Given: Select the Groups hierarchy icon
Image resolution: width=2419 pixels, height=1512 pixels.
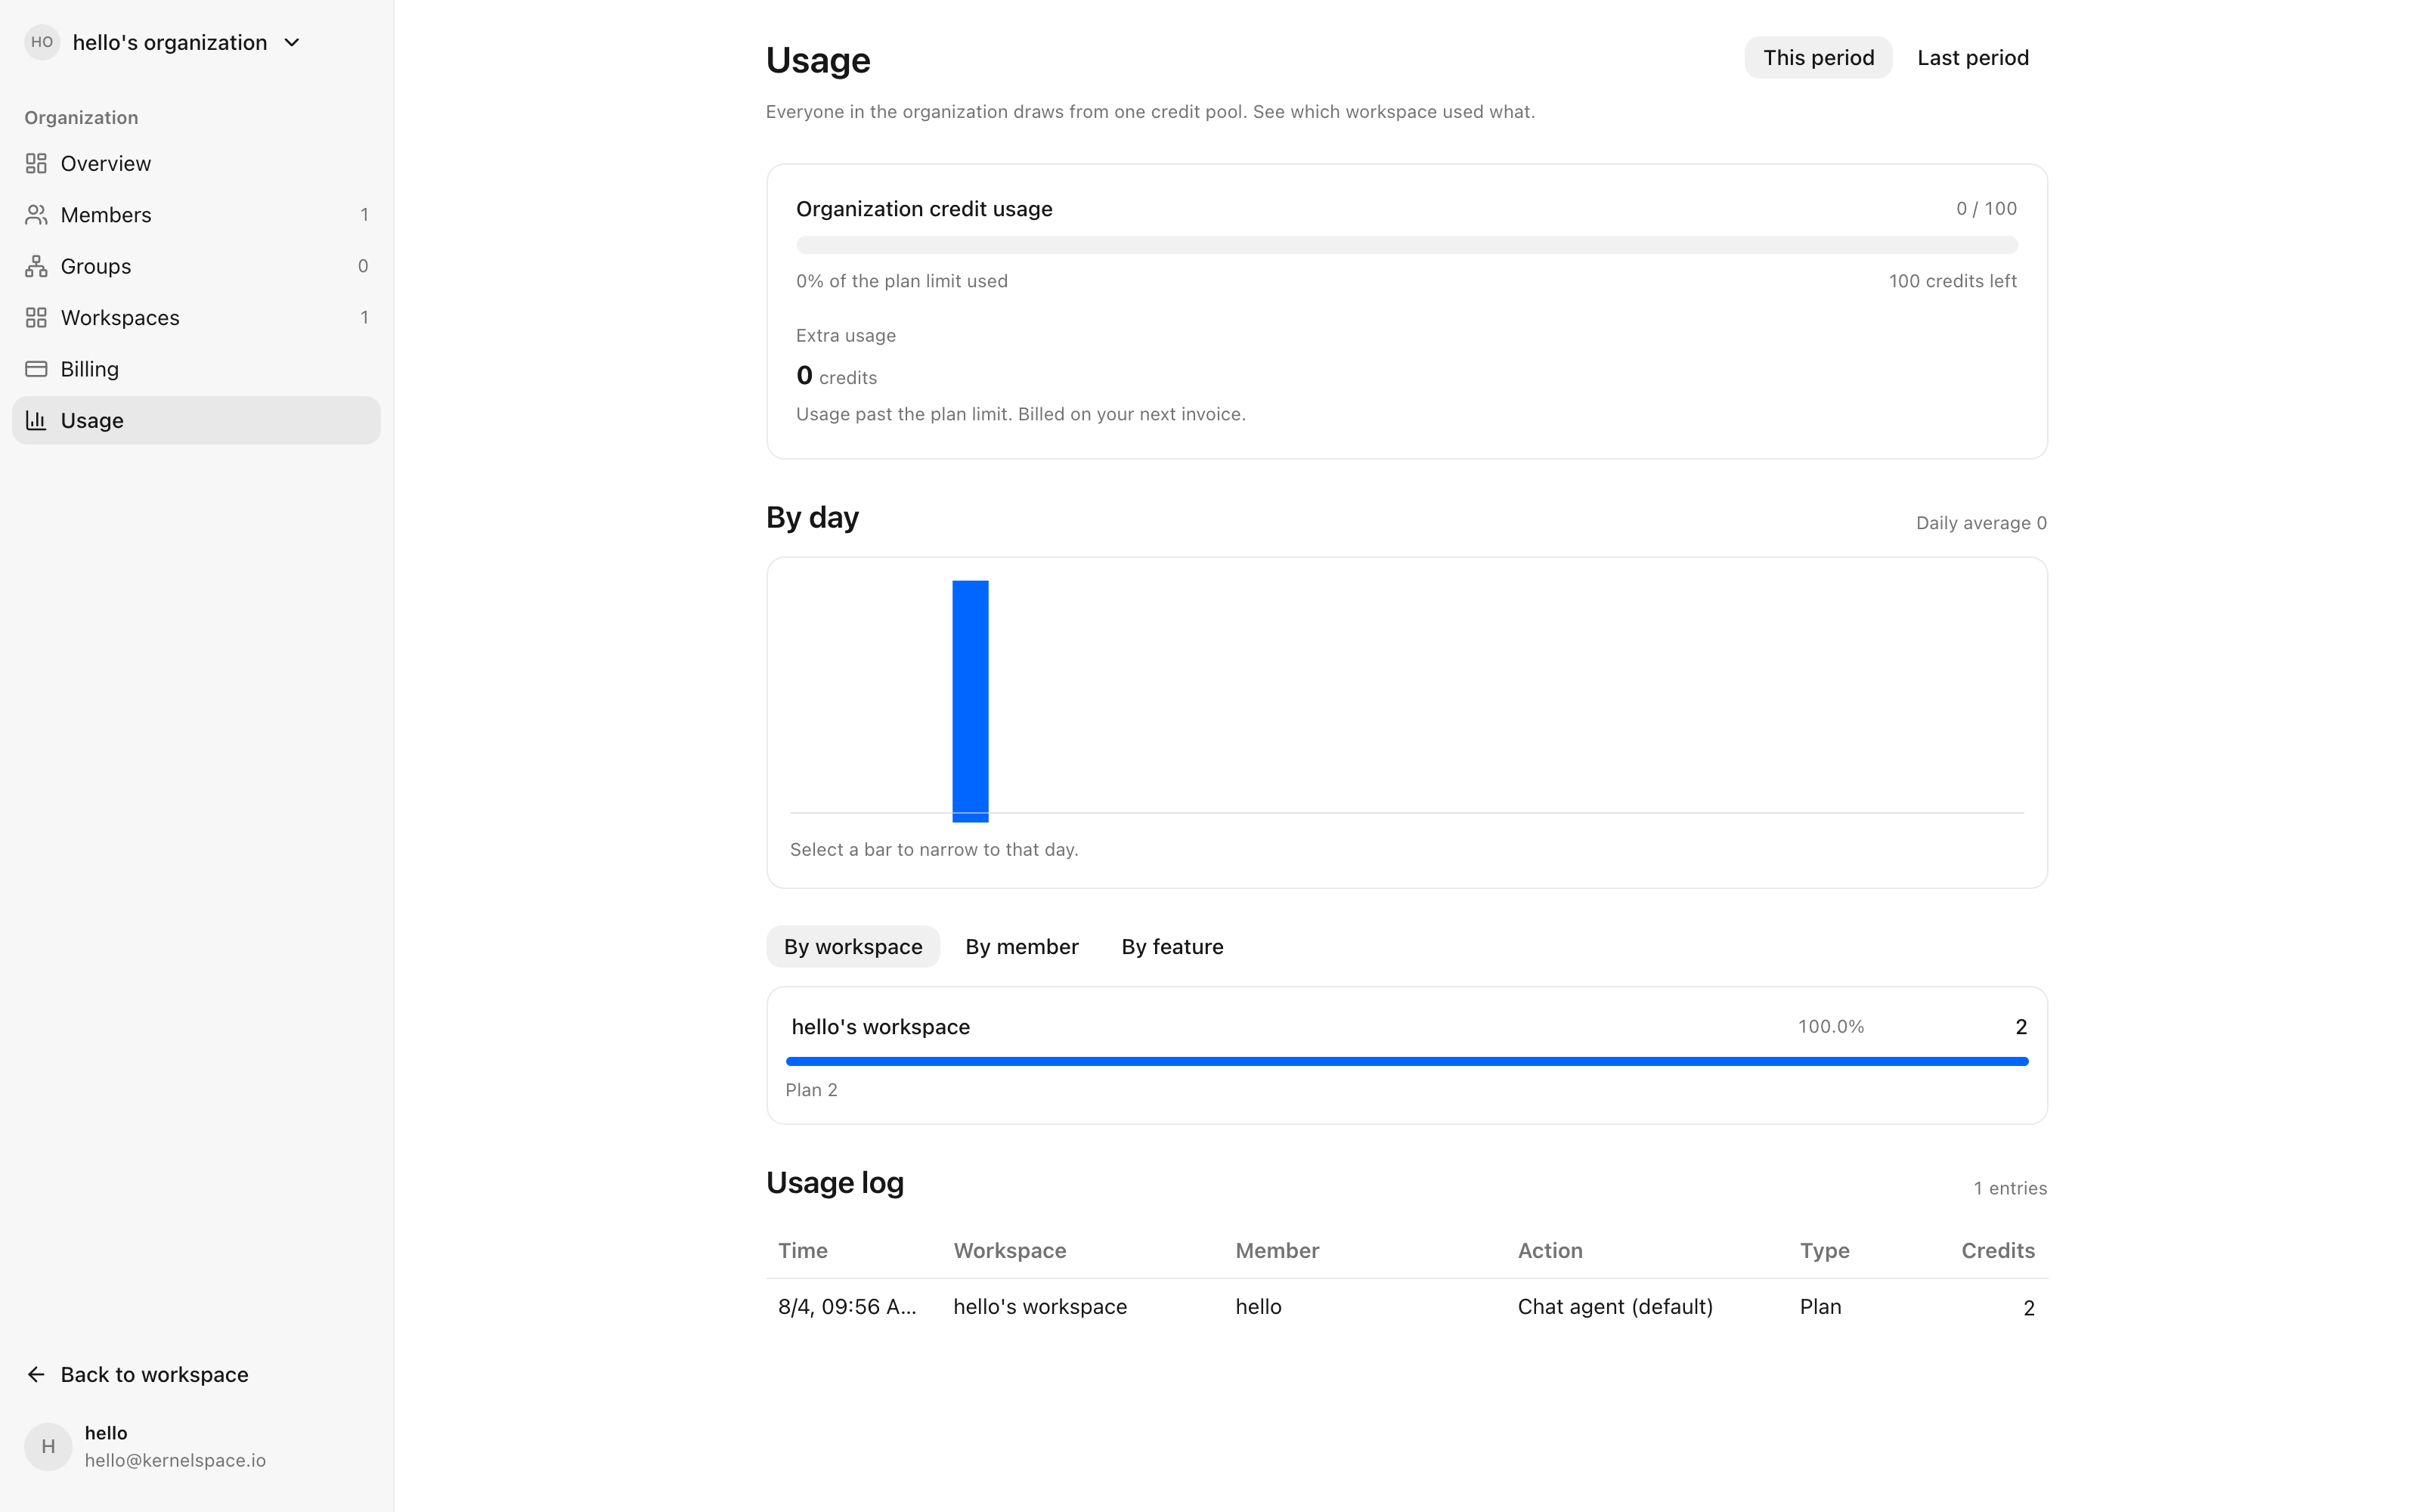Looking at the screenshot, I should pyautogui.click(x=36, y=266).
